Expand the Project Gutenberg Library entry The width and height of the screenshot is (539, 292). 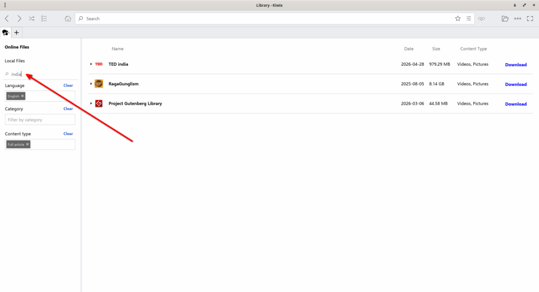91,104
